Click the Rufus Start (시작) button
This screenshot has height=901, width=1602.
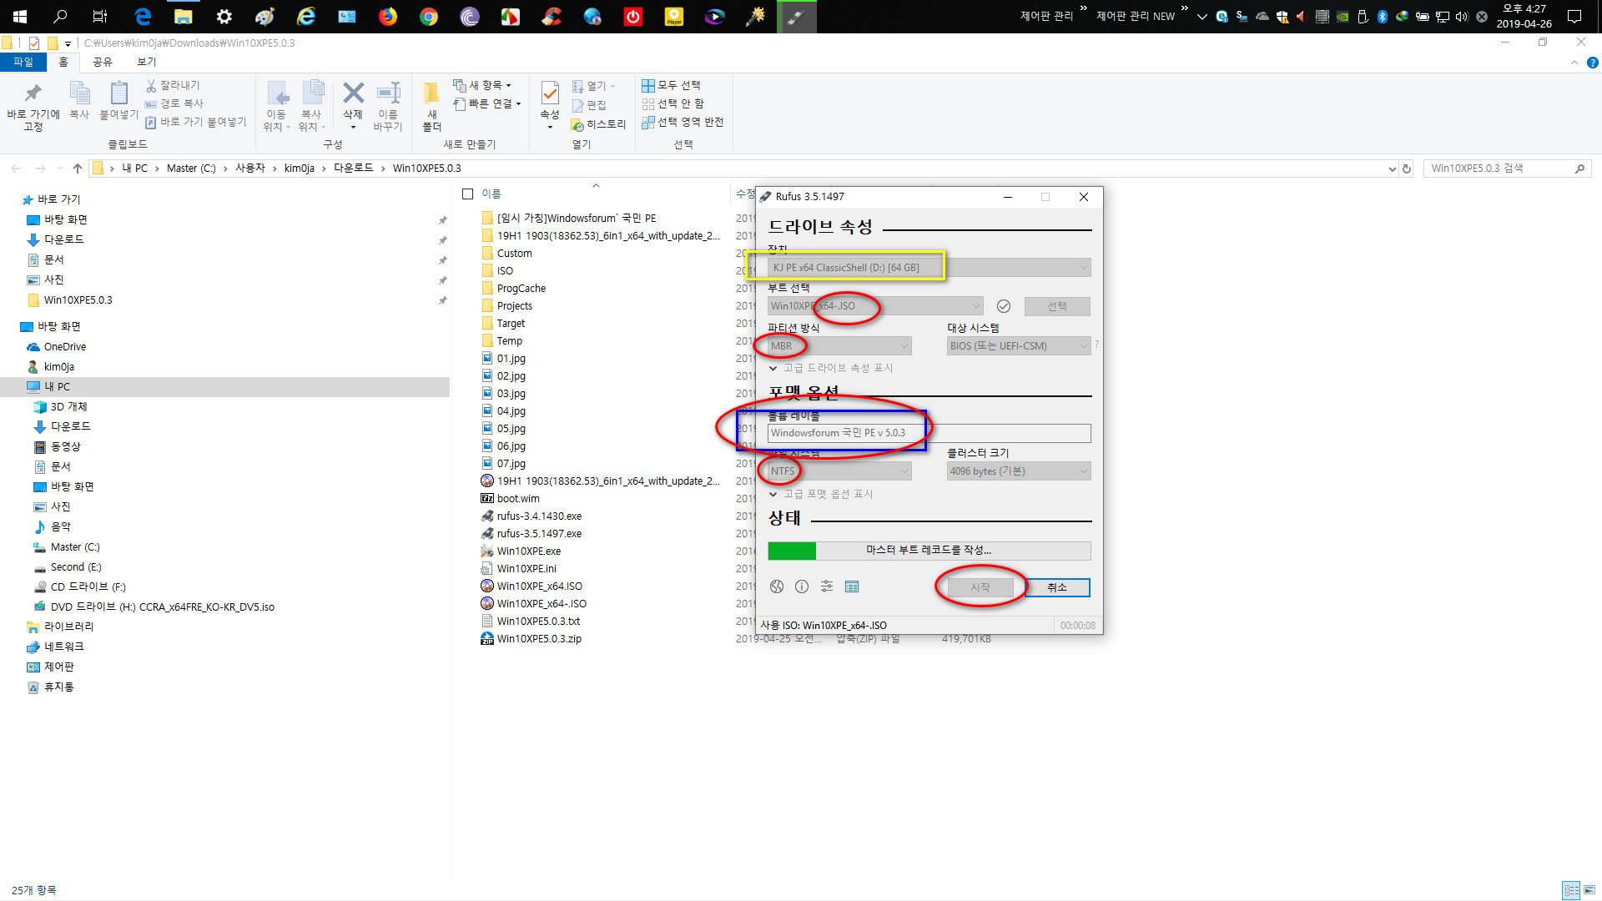click(980, 587)
